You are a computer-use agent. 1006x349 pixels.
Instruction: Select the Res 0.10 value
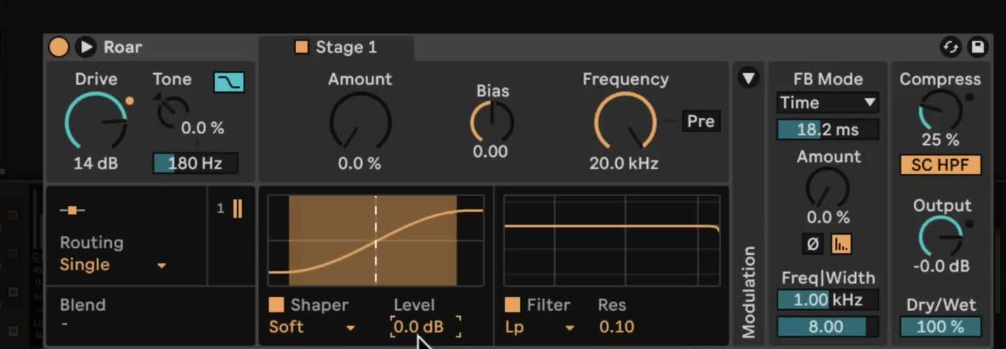pyautogui.click(x=617, y=327)
